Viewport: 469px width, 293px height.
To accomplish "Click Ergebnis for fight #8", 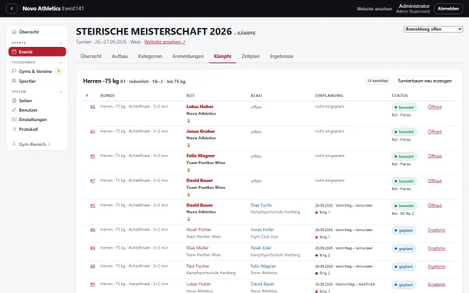I will click(x=436, y=267).
